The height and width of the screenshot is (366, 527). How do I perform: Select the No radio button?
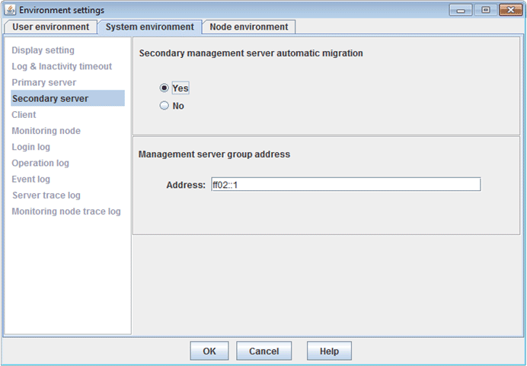164,106
